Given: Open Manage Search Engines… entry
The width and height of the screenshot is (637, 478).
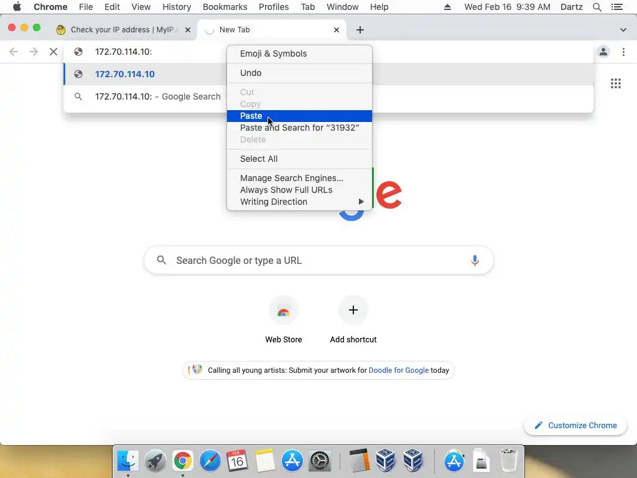Looking at the screenshot, I should pyautogui.click(x=299, y=178).
